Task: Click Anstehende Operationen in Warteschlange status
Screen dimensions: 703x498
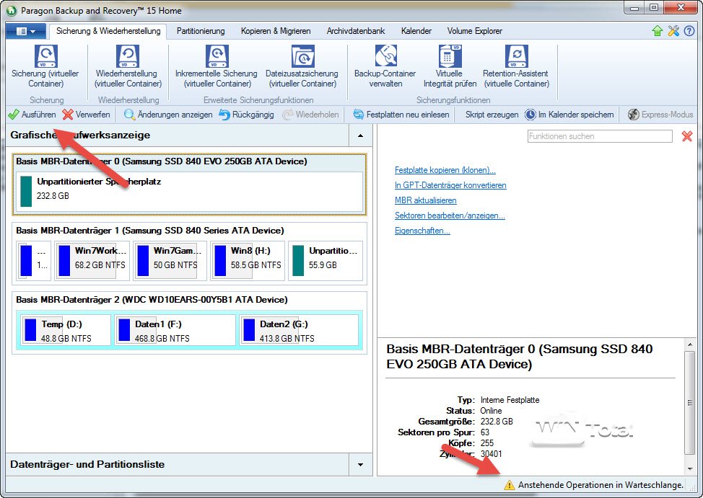Action: [x=601, y=485]
